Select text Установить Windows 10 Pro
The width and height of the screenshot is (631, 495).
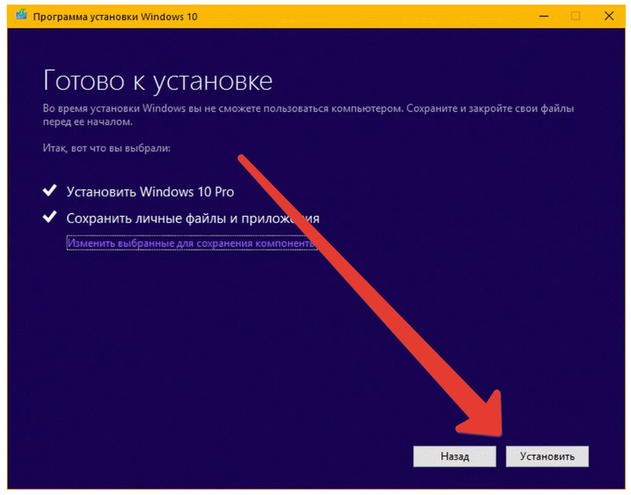point(150,192)
